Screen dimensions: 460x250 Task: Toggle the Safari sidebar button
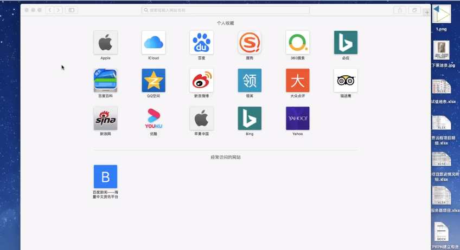(72, 10)
